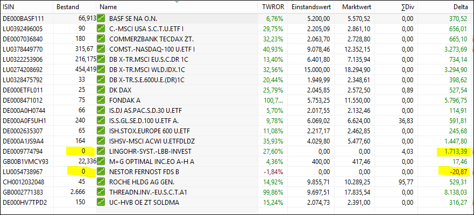Click the Delta column header
The width and height of the screenshot is (474, 215).
458,8
